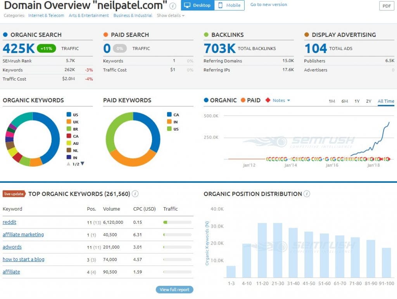Click Traffic Cost $2.0M value

(68, 79)
